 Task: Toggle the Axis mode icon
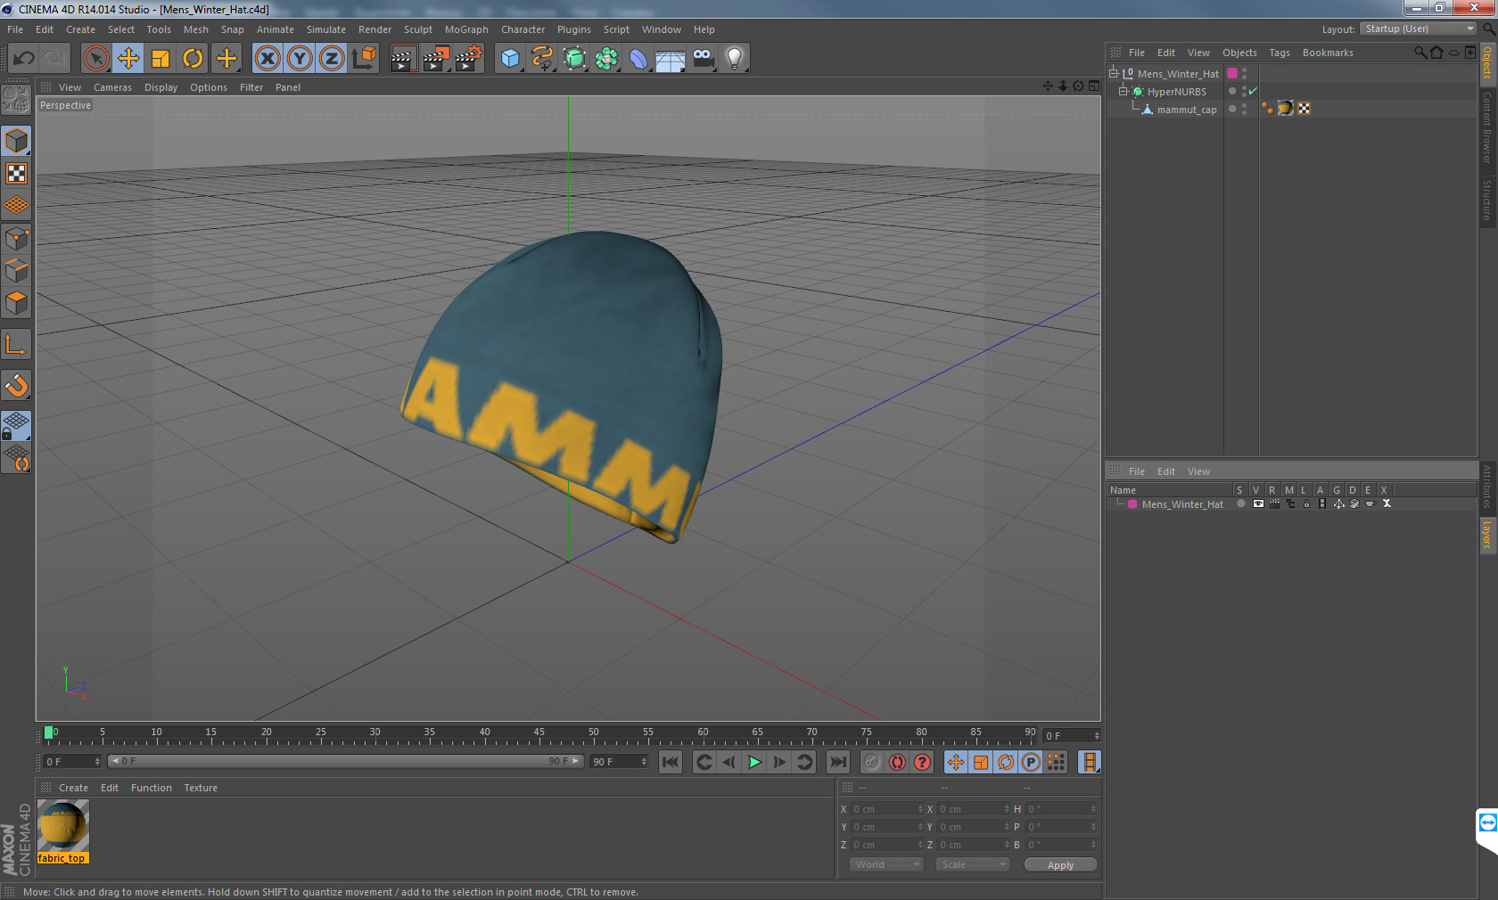pyautogui.click(x=16, y=344)
